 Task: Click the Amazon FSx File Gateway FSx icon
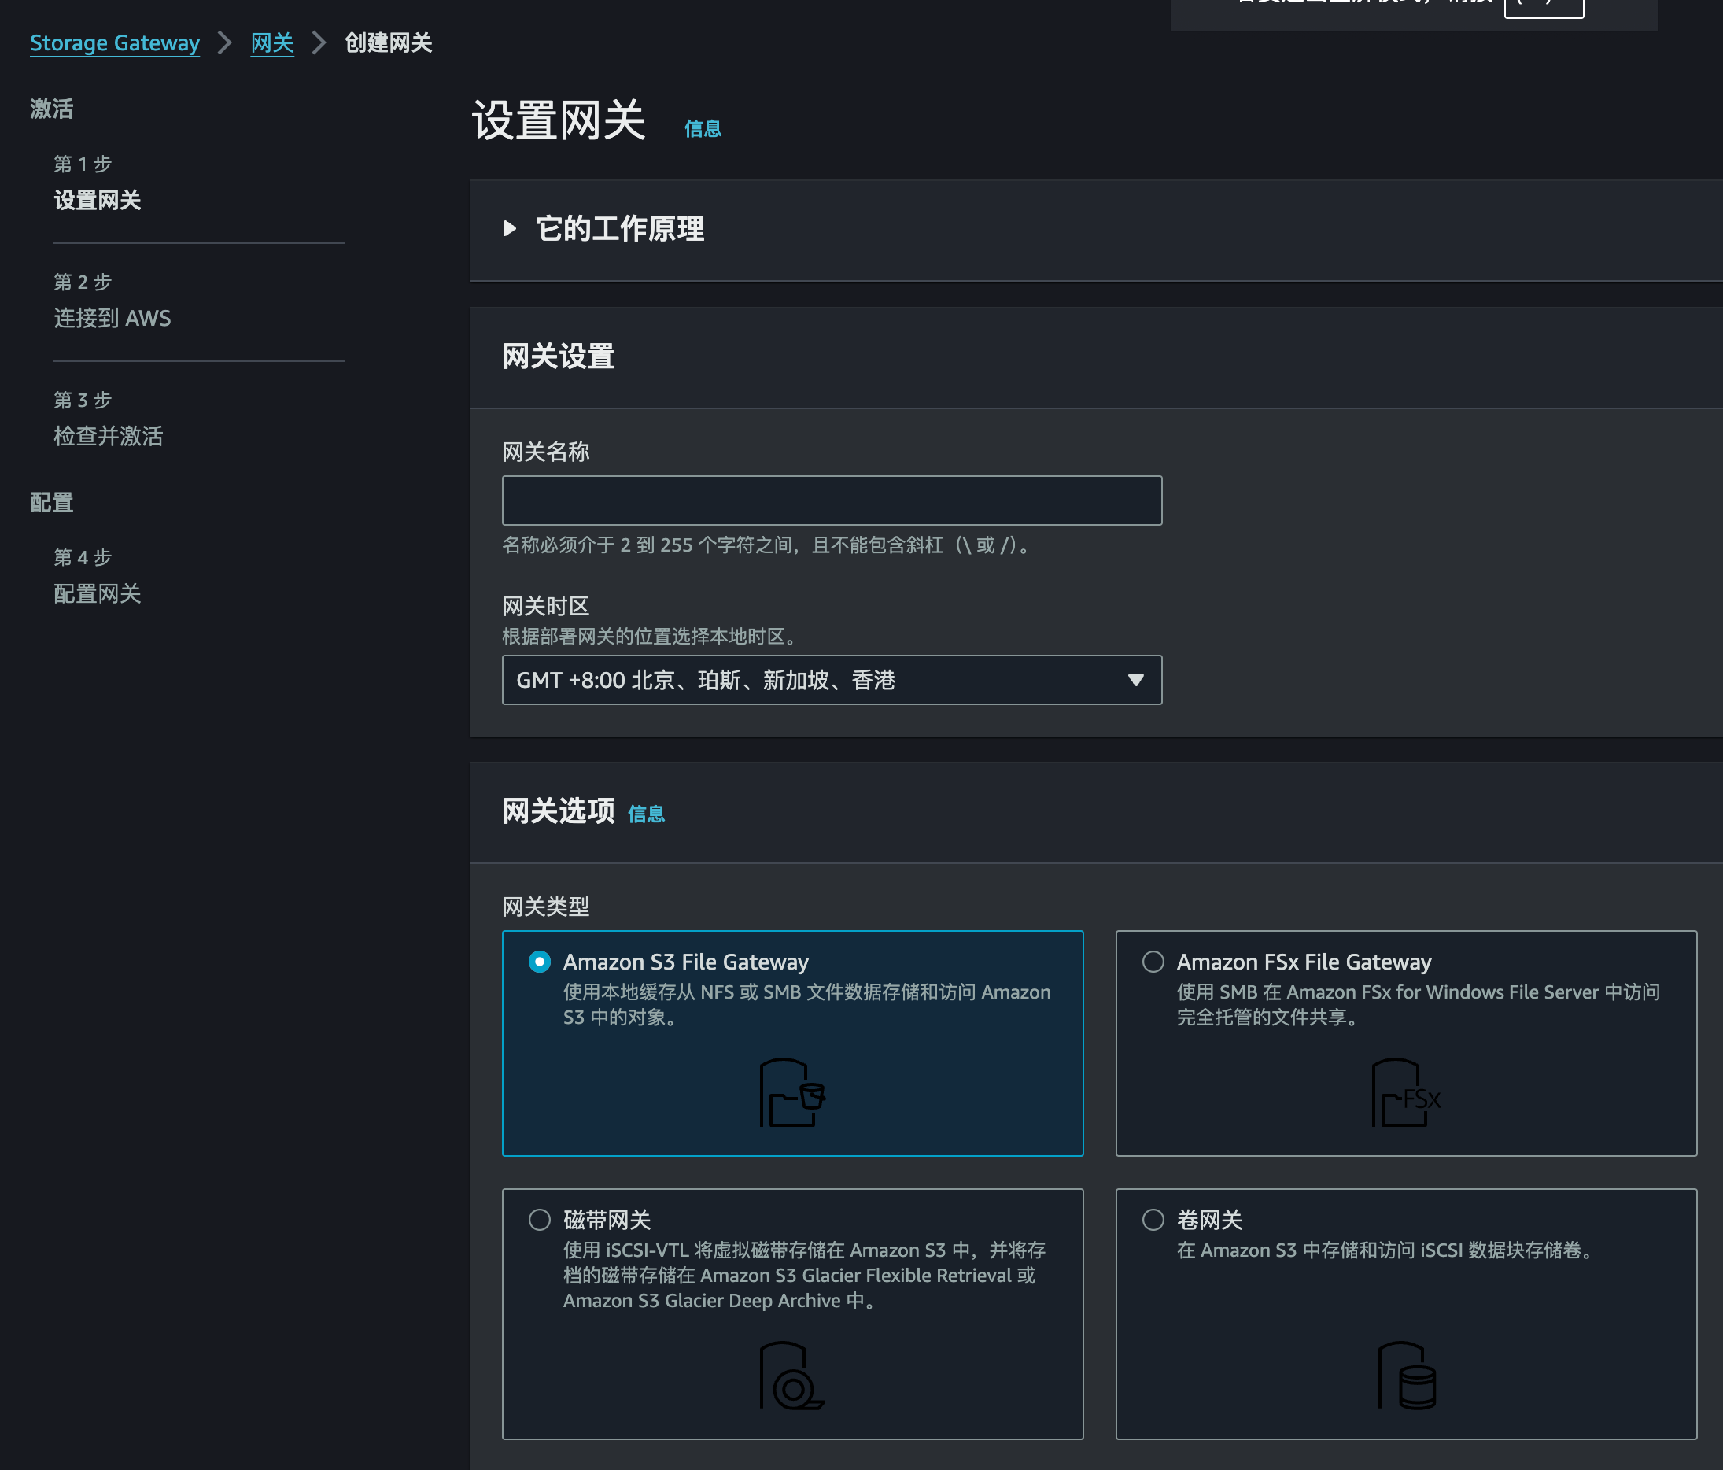(x=1405, y=1092)
